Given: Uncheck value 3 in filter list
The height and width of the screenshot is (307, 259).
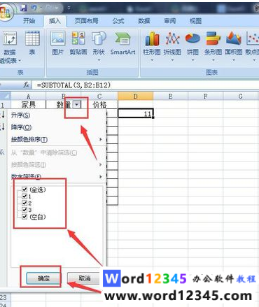Looking at the screenshot, I should 24,210.
